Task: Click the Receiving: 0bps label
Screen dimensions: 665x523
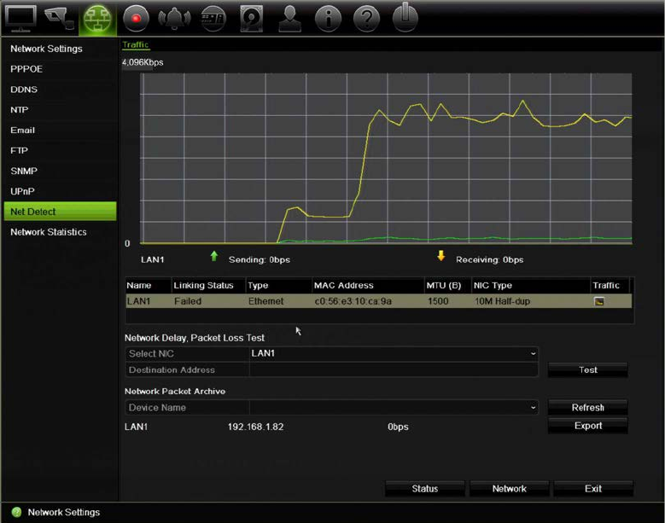Action: [489, 259]
